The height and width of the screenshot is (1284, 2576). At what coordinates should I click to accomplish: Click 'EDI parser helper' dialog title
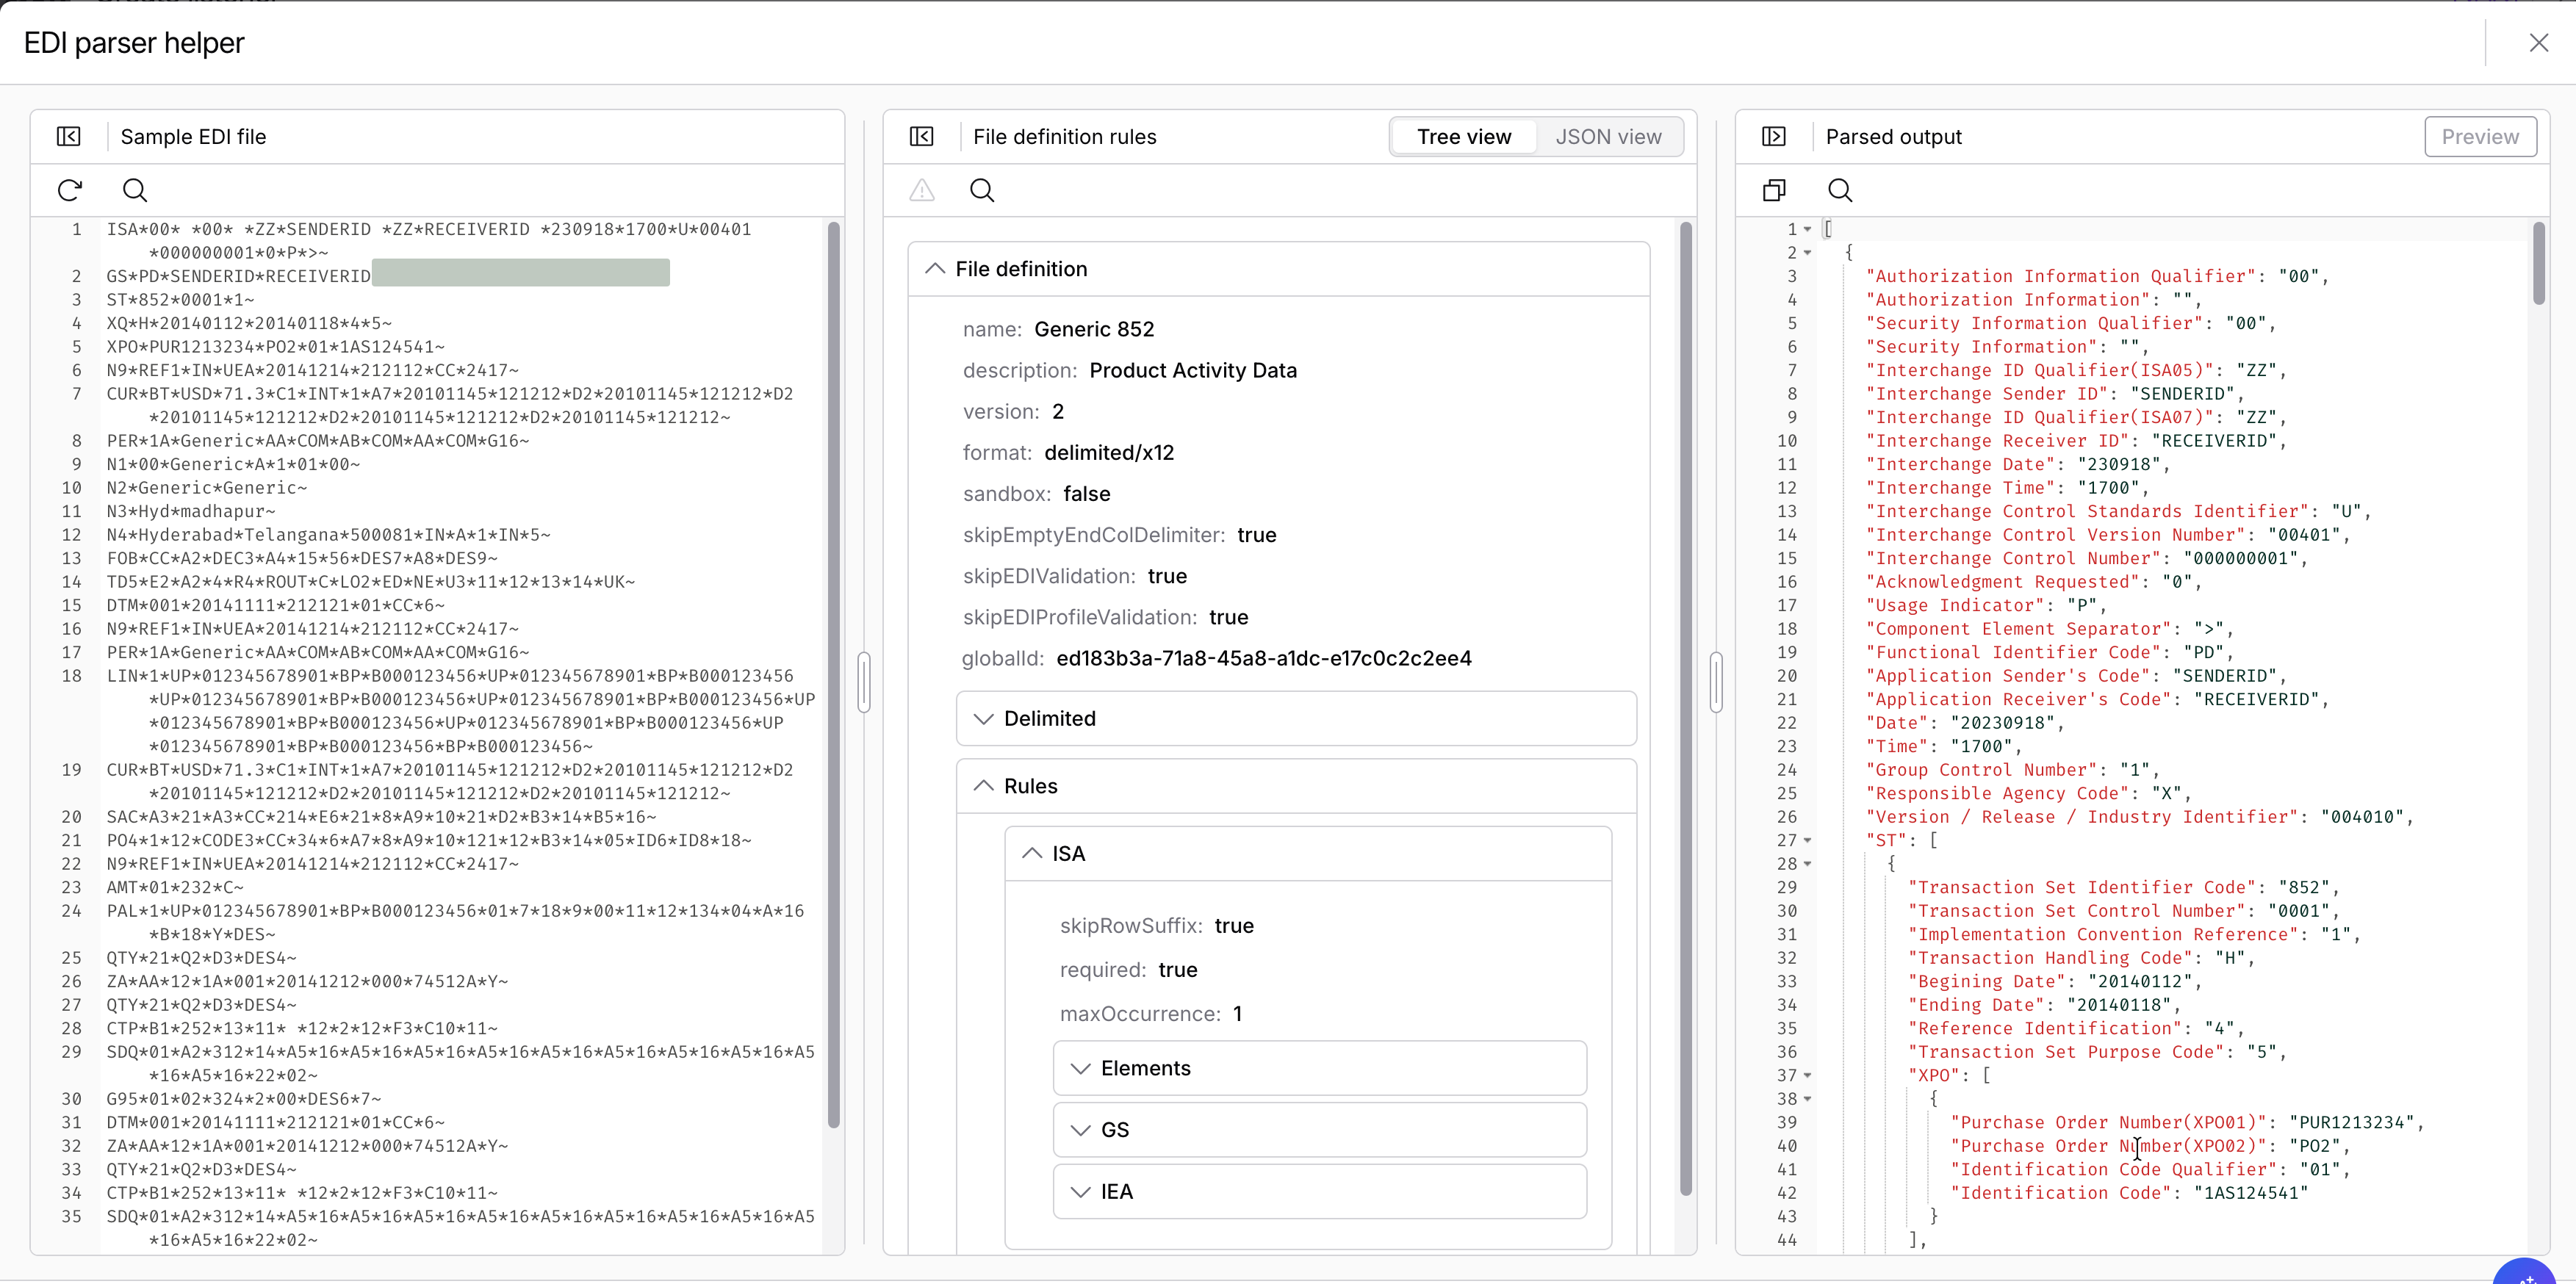click(134, 43)
